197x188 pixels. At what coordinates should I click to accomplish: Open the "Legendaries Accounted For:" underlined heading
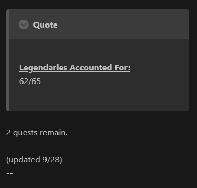75,68
